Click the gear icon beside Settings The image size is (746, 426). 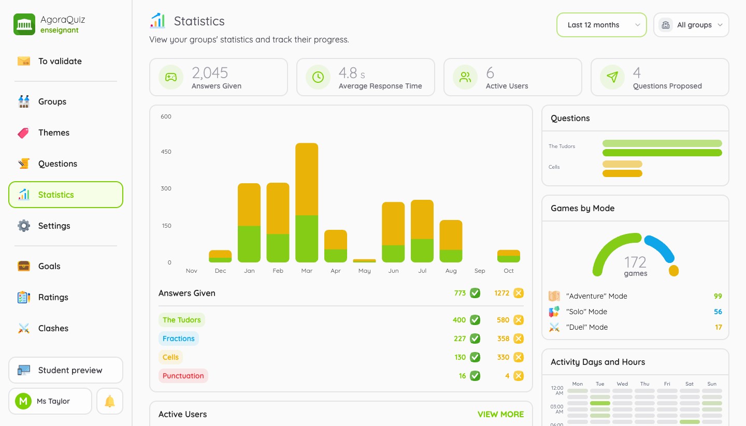[x=24, y=226]
